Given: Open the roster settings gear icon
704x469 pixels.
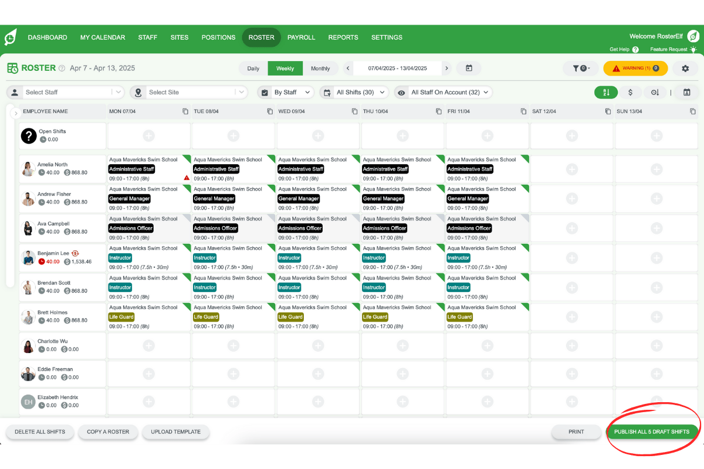Looking at the screenshot, I should [x=684, y=68].
